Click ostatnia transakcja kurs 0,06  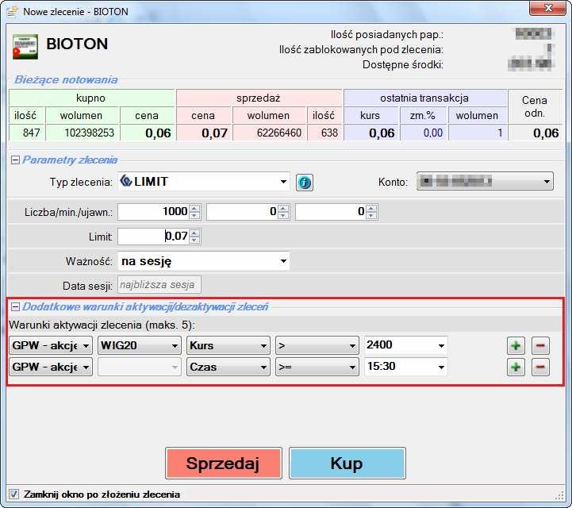pos(382,133)
